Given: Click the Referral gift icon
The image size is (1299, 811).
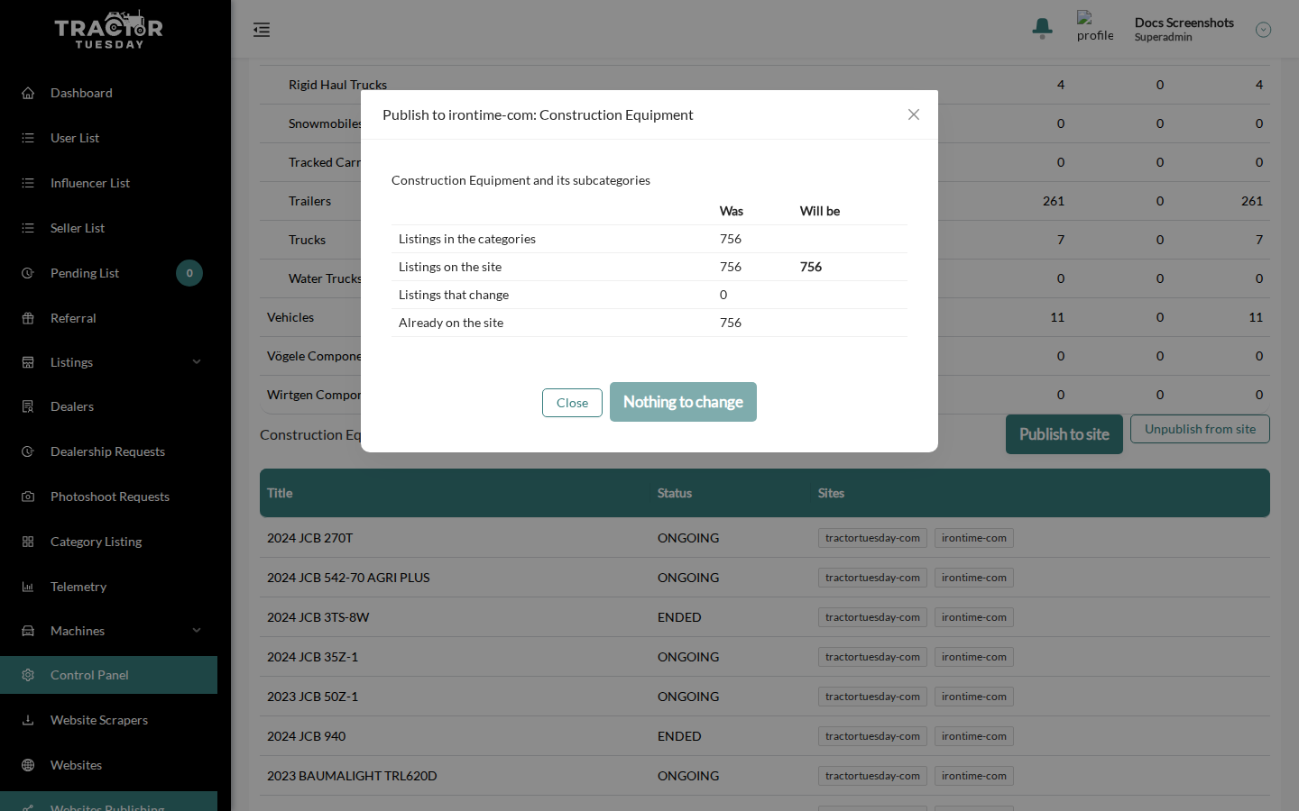Looking at the screenshot, I should point(28,318).
